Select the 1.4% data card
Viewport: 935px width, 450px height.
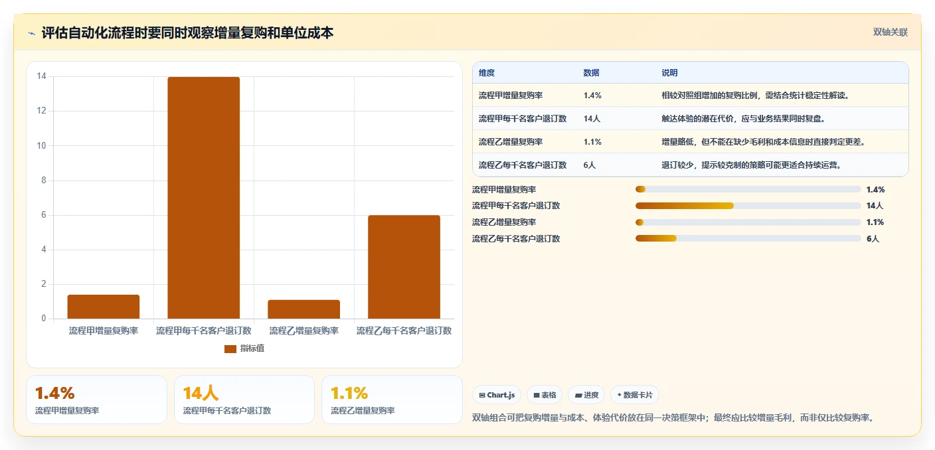(x=96, y=400)
